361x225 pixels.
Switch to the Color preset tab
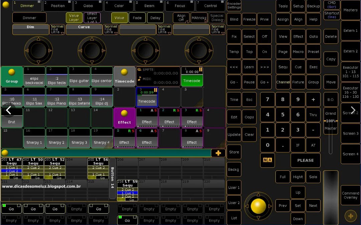(x=119, y=6)
